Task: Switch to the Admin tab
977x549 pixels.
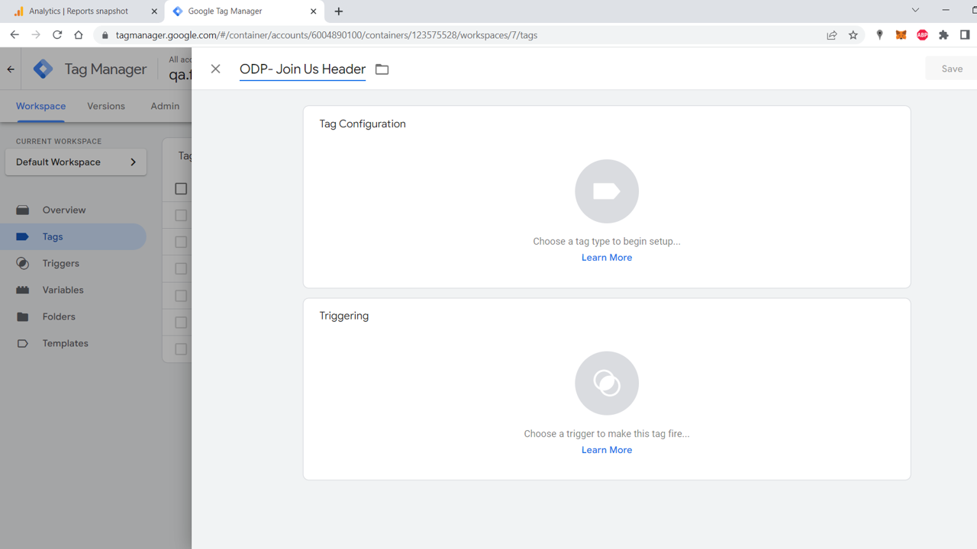Action: (165, 106)
